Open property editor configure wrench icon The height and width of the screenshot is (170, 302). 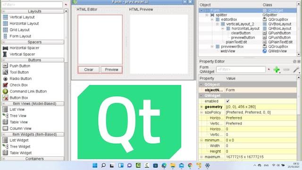296,69
